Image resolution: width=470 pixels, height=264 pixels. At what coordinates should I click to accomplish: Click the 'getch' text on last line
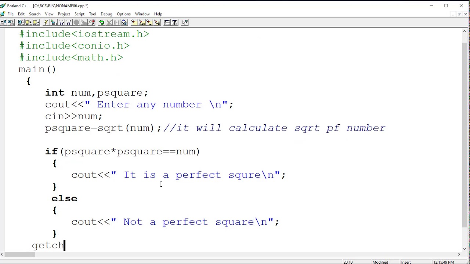coord(48,245)
